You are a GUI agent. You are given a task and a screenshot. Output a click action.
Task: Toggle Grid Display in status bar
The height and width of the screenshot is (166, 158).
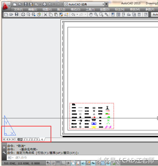tap(58, 163)
